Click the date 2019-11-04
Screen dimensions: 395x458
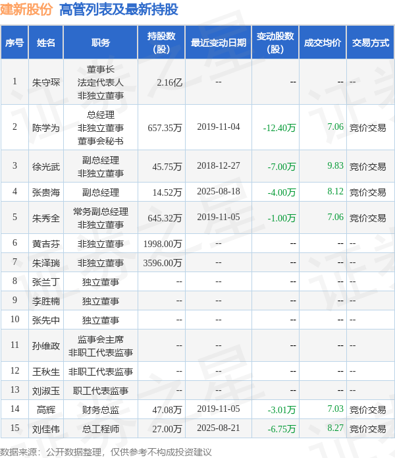tap(219, 127)
